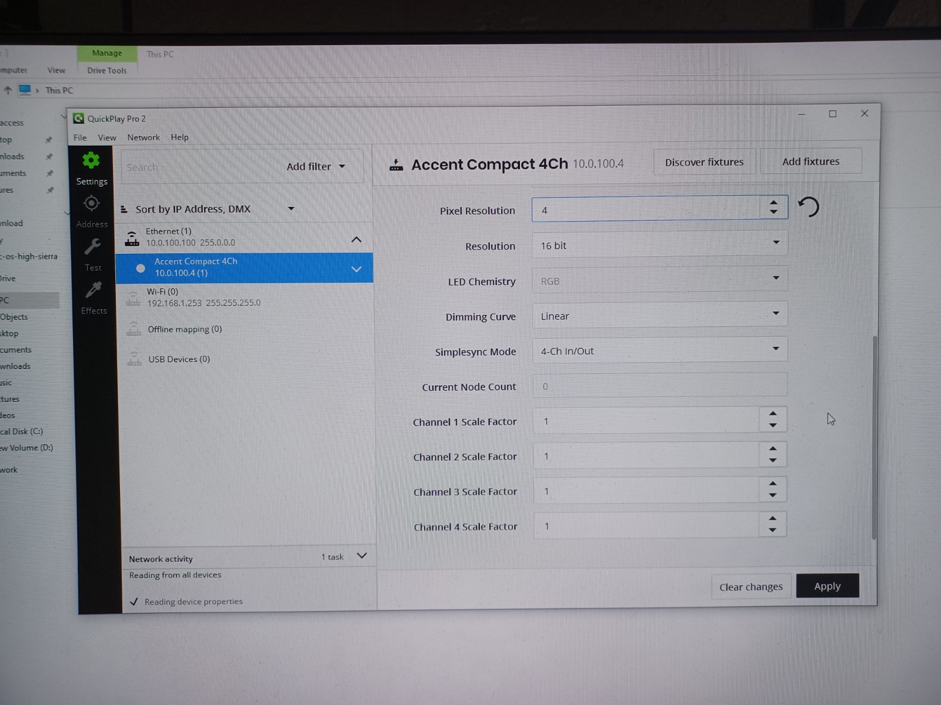
Task: Apply the fixture settings
Action: pyautogui.click(x=827, y=586)
